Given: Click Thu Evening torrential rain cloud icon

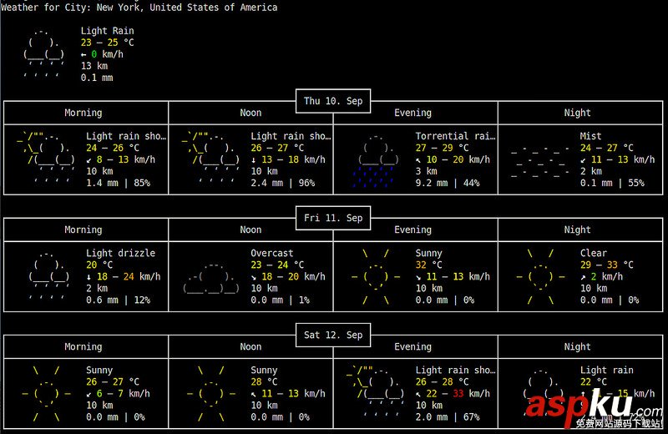Looking at the screenshot, I should click(375, 160).
